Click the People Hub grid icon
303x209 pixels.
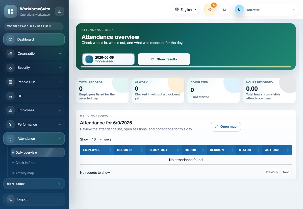pyautogui.click(x=10, y=82)
